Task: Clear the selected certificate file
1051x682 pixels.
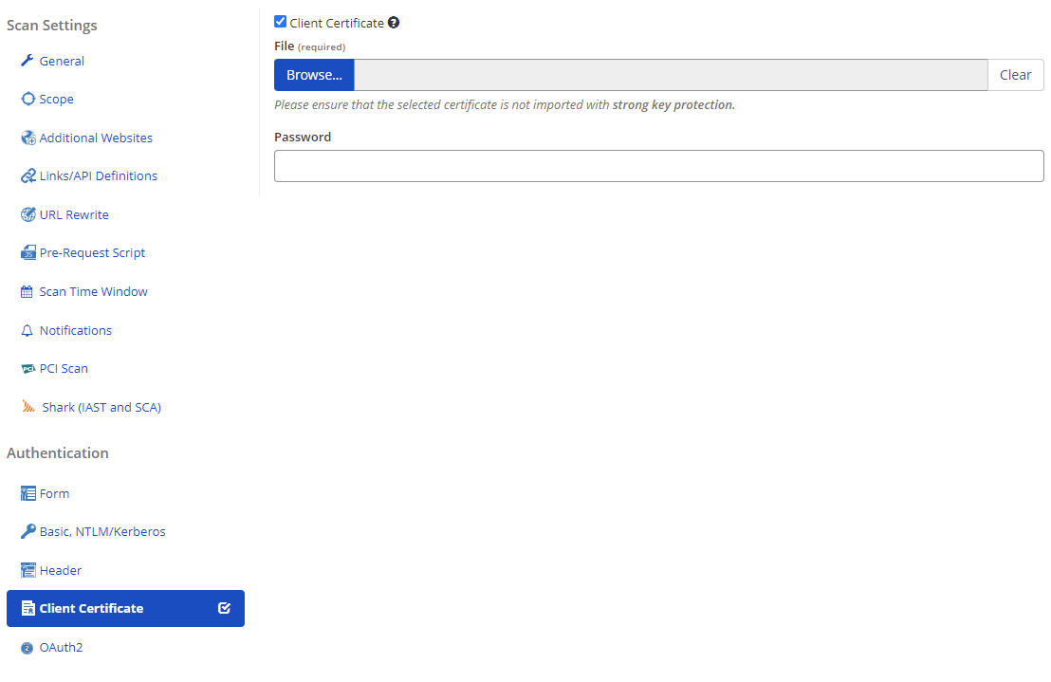Action: pyautogui.click(x=1015, y=74)
